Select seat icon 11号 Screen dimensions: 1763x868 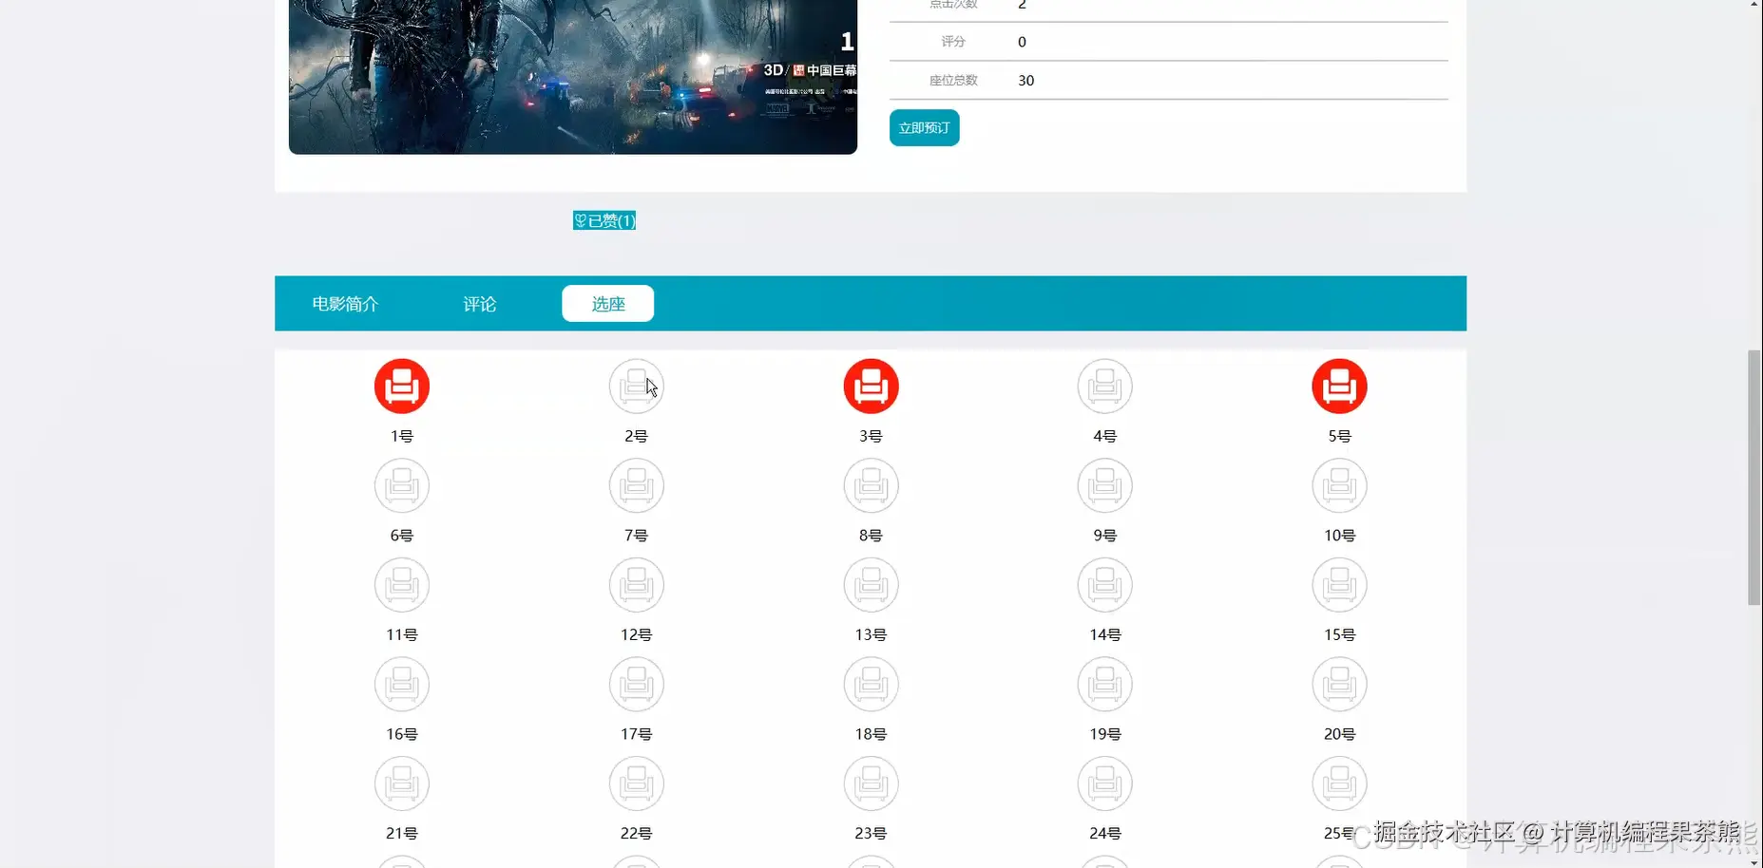[x=402, y=585]
